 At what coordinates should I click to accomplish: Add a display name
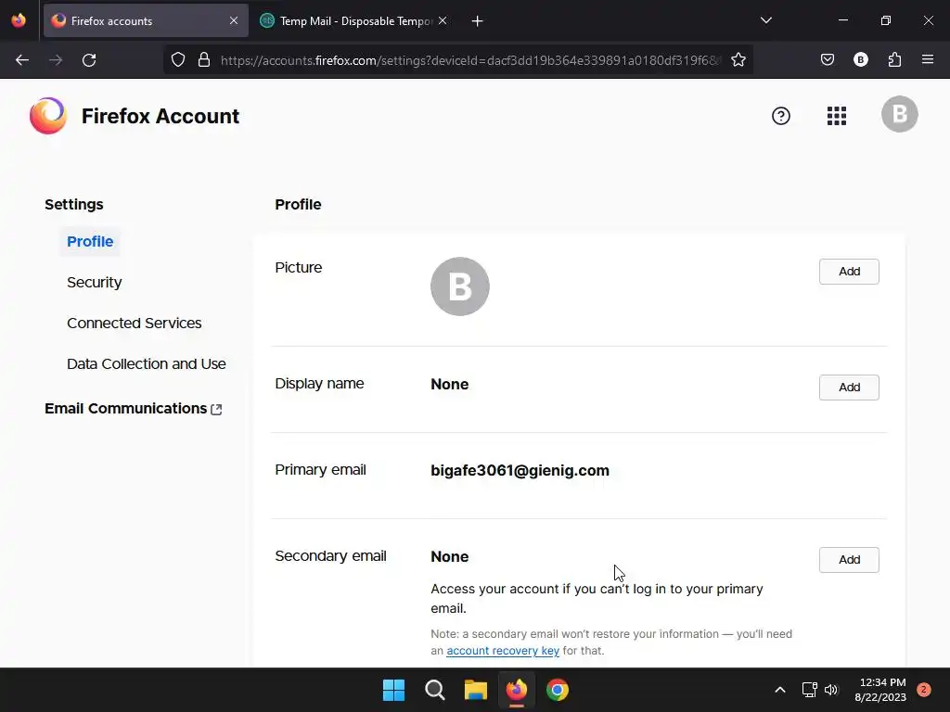[849, 387]
